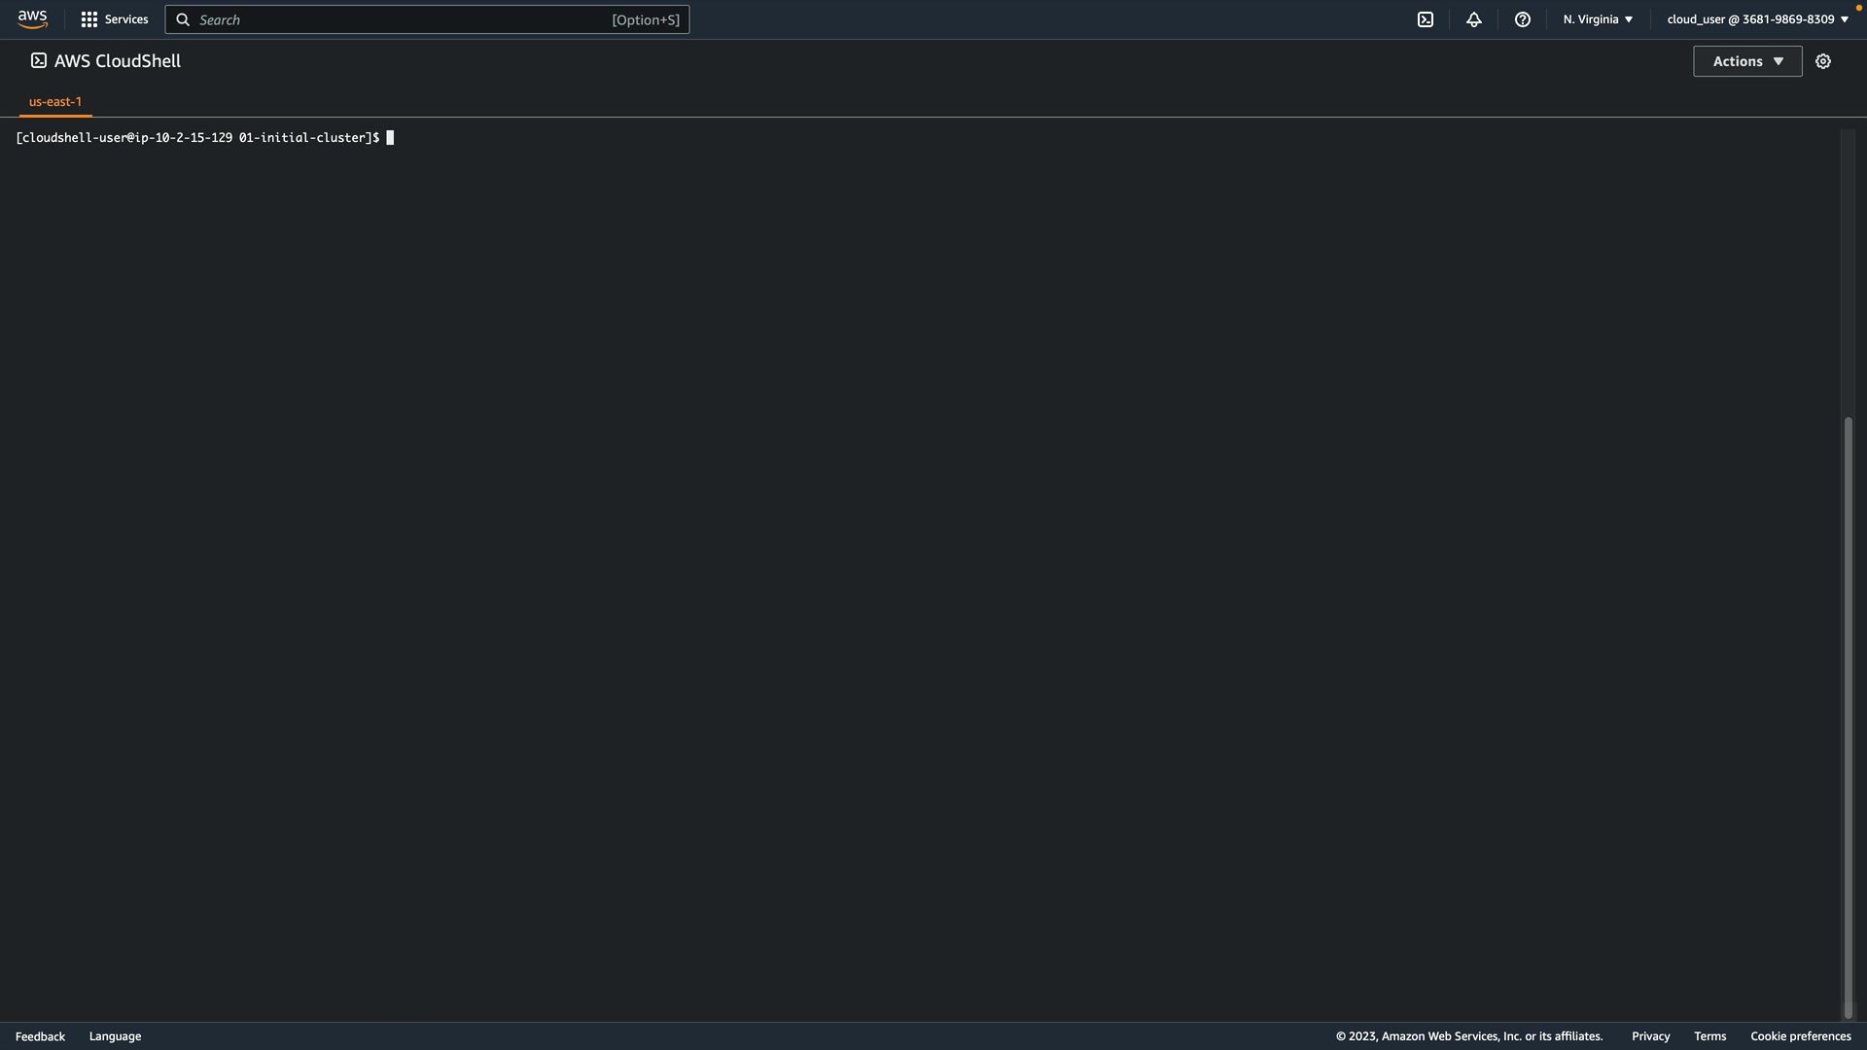Open CloudShell preferences gear icon
This screenshot has height=1050, width=1867.
point(1823,61)
